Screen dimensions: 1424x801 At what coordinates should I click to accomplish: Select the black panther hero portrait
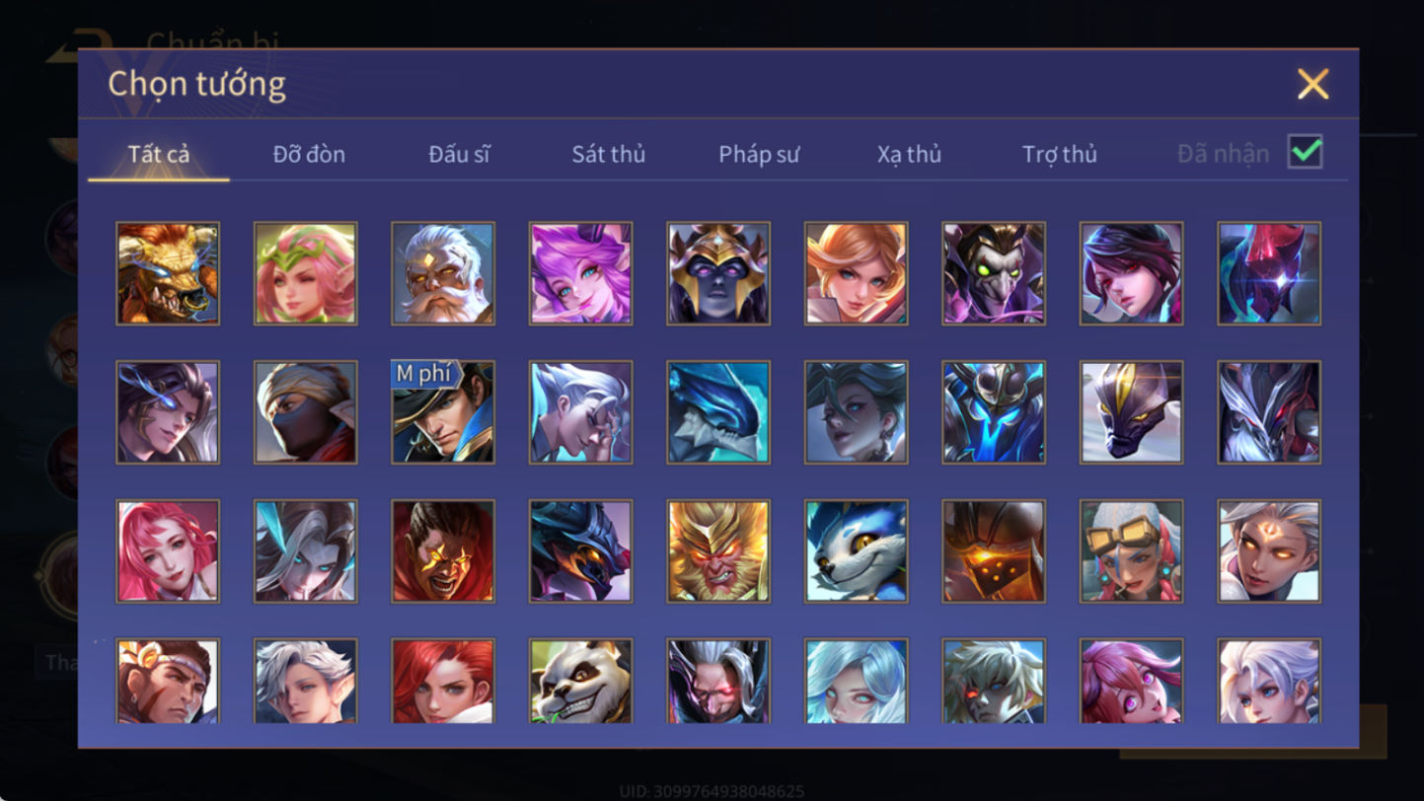tap(1131, 412)
